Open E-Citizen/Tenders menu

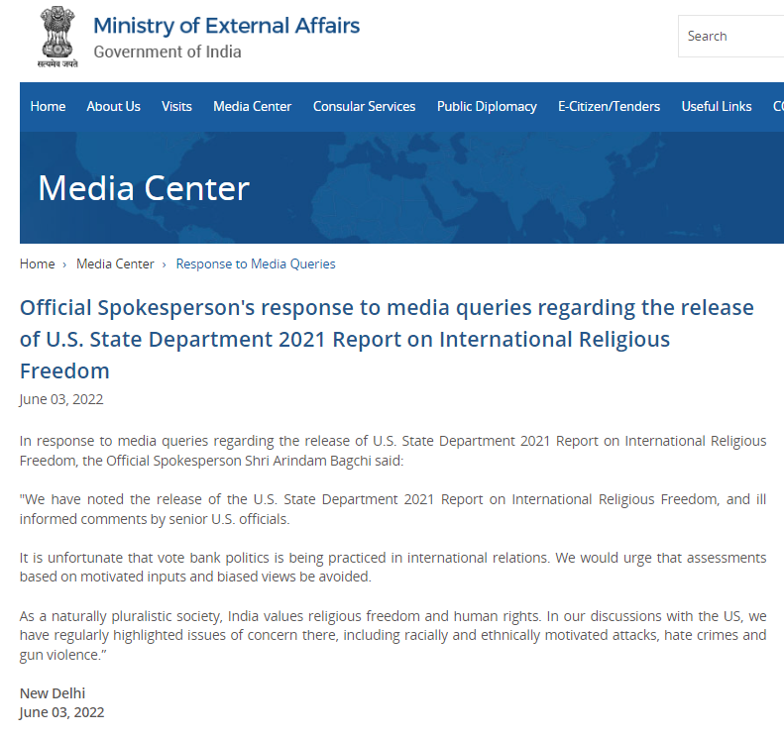pyautogui.click(x=609, y=106)
